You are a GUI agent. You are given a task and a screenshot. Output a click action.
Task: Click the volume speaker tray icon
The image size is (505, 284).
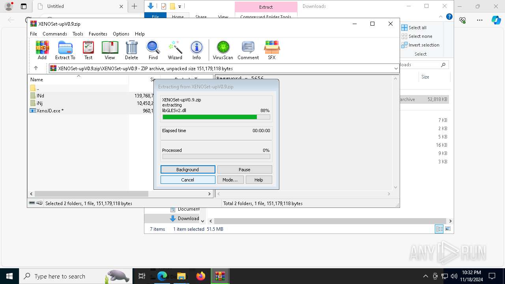coord(454,276)
